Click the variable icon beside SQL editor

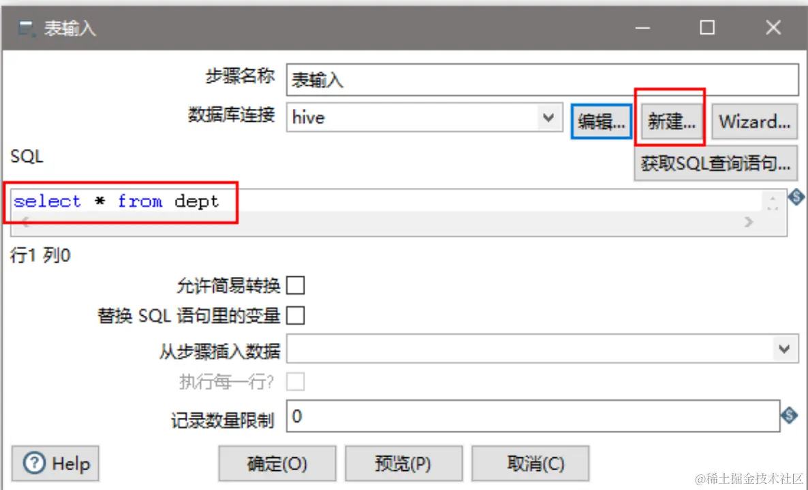[796, 197]
